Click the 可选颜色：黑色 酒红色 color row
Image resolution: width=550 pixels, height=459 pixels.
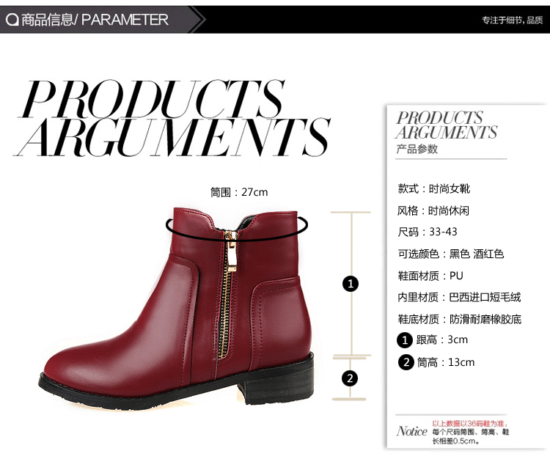(x=451, y=254)
